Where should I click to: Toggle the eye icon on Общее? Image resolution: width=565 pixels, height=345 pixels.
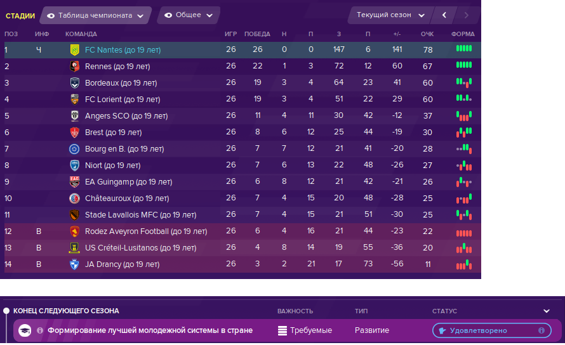[x=168, y=15]
